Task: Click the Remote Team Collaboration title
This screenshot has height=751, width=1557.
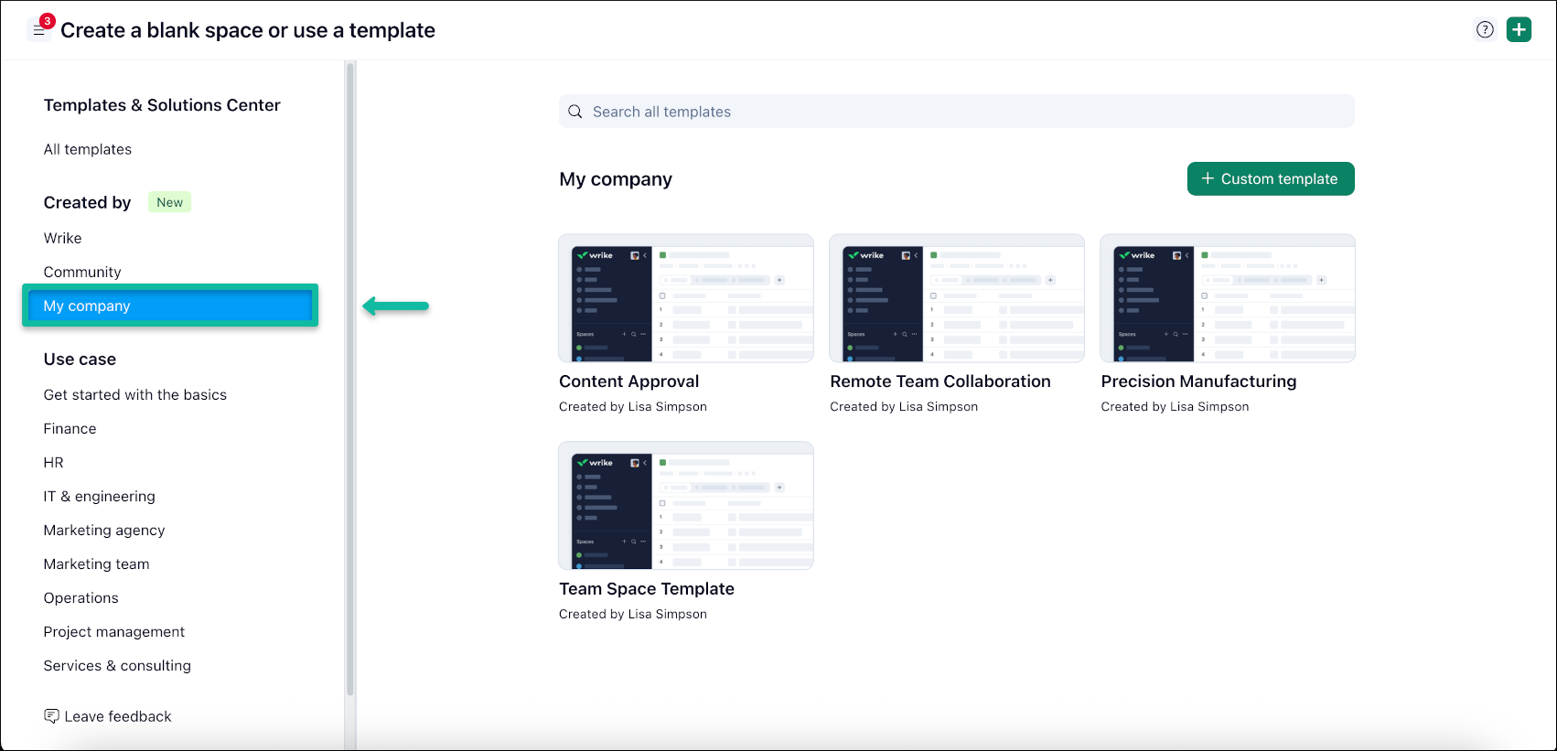Action: click(940, 381)
